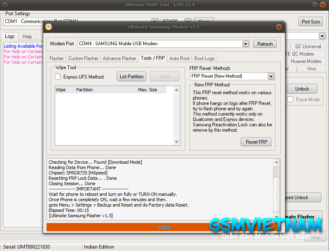Select the Vivo tab
Image resolution: width=329 pixels, height=251 pixels.
coord(311,69)
